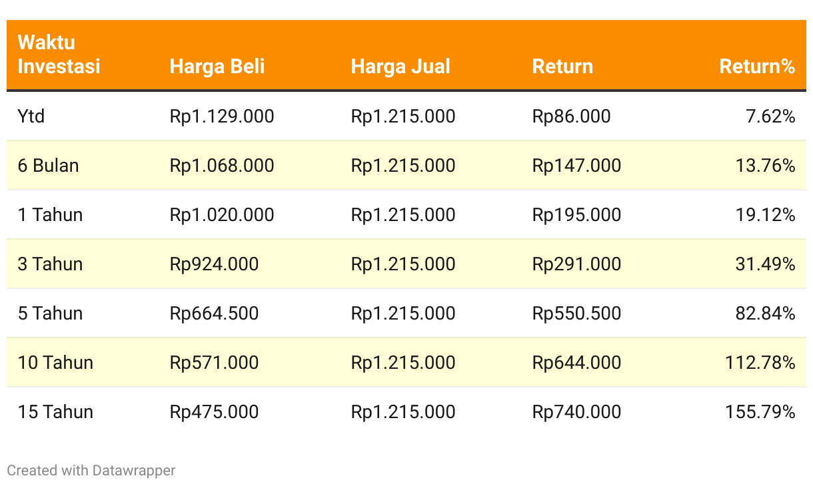Viewport: 813px width, 486px height.
Task: Click the Rp1.129.000 purchase price cell
Action: tap(222, 117)
